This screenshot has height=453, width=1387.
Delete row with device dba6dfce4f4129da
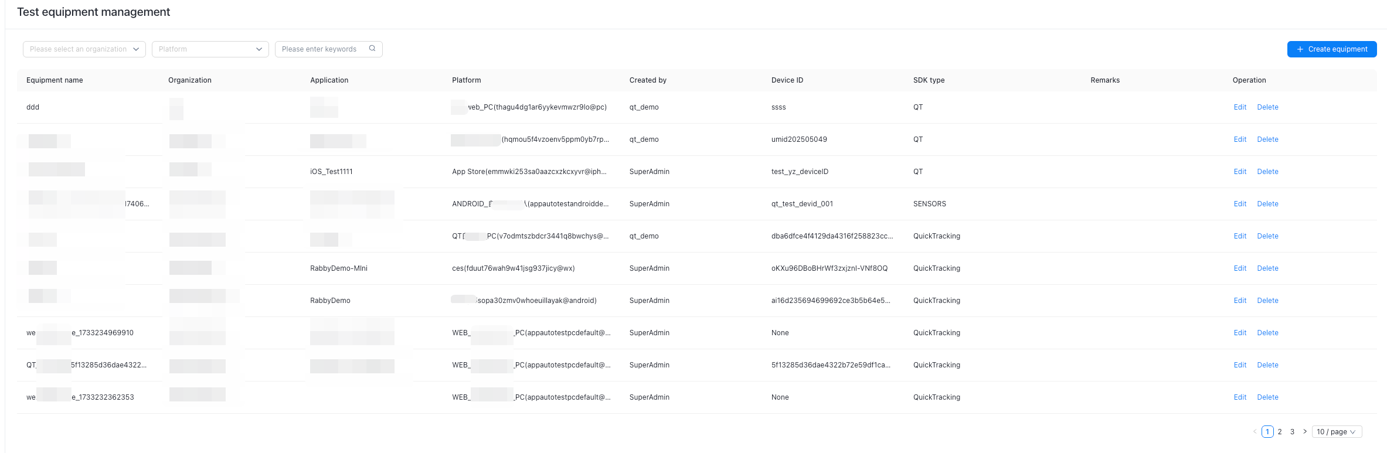click(x=1267, y=236)
